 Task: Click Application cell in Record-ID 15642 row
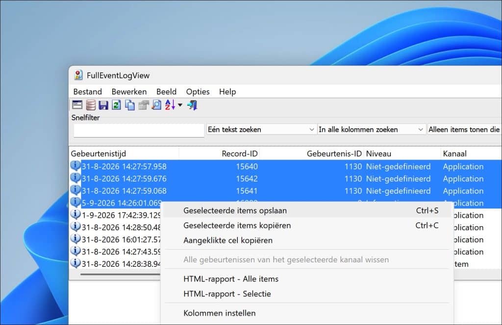click(463, 179)
